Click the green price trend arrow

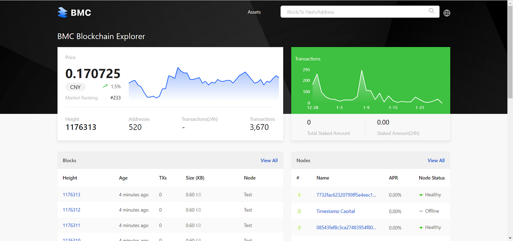click(x=105, y=86)
